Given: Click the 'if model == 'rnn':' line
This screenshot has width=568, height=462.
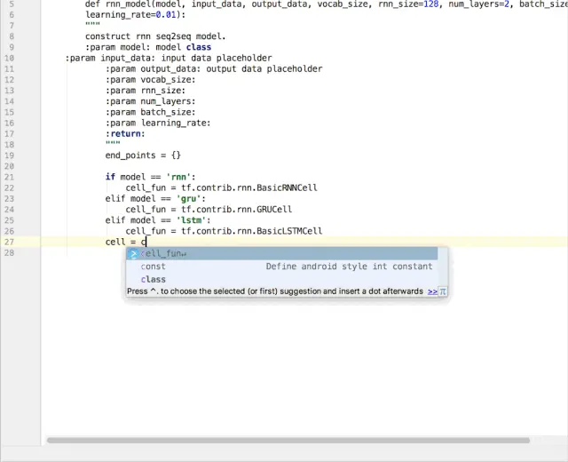Looking at the screenshot, I should tap(150, 177).
